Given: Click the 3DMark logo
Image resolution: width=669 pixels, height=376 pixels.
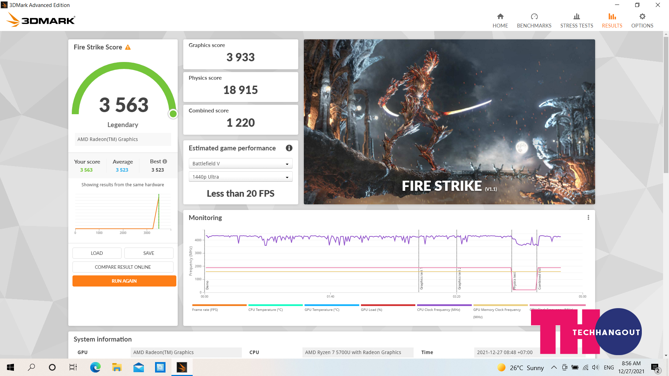Looking at the screenshot, I should (41, 20).
